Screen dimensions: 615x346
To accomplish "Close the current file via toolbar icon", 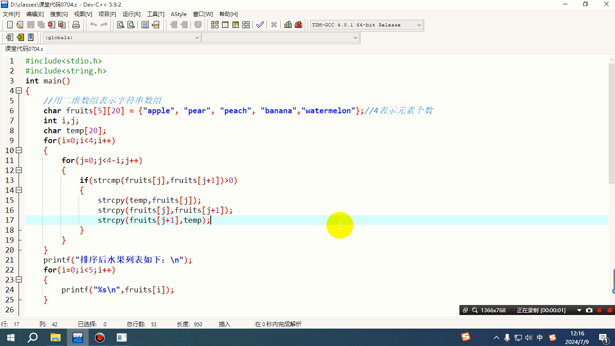I will (x=51, y=25).
